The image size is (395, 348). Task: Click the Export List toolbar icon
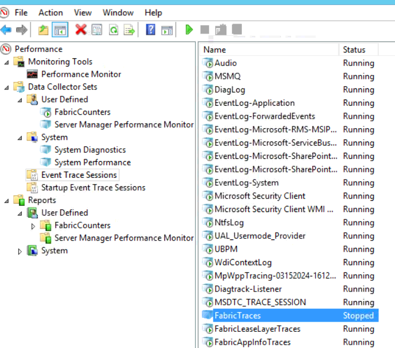[129, 30]
